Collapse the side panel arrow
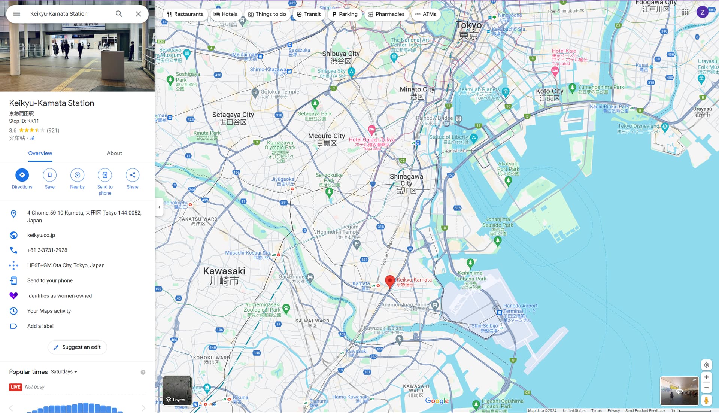The width and height of the screenshot is (719, 413). click(159, 207)
